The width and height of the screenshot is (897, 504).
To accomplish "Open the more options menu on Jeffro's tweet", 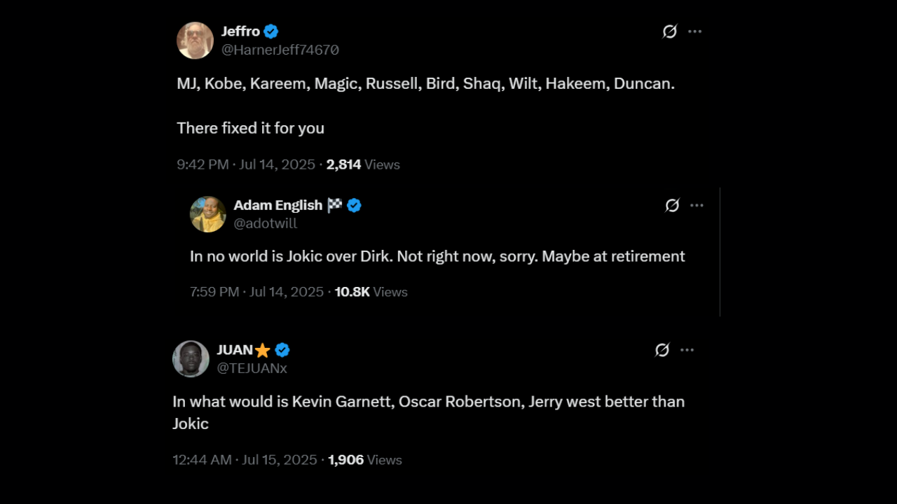I will point(694,31).
